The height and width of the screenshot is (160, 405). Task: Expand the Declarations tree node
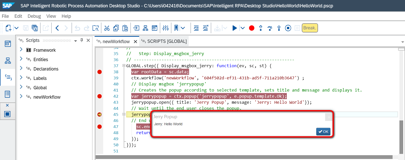coord(21,68)
